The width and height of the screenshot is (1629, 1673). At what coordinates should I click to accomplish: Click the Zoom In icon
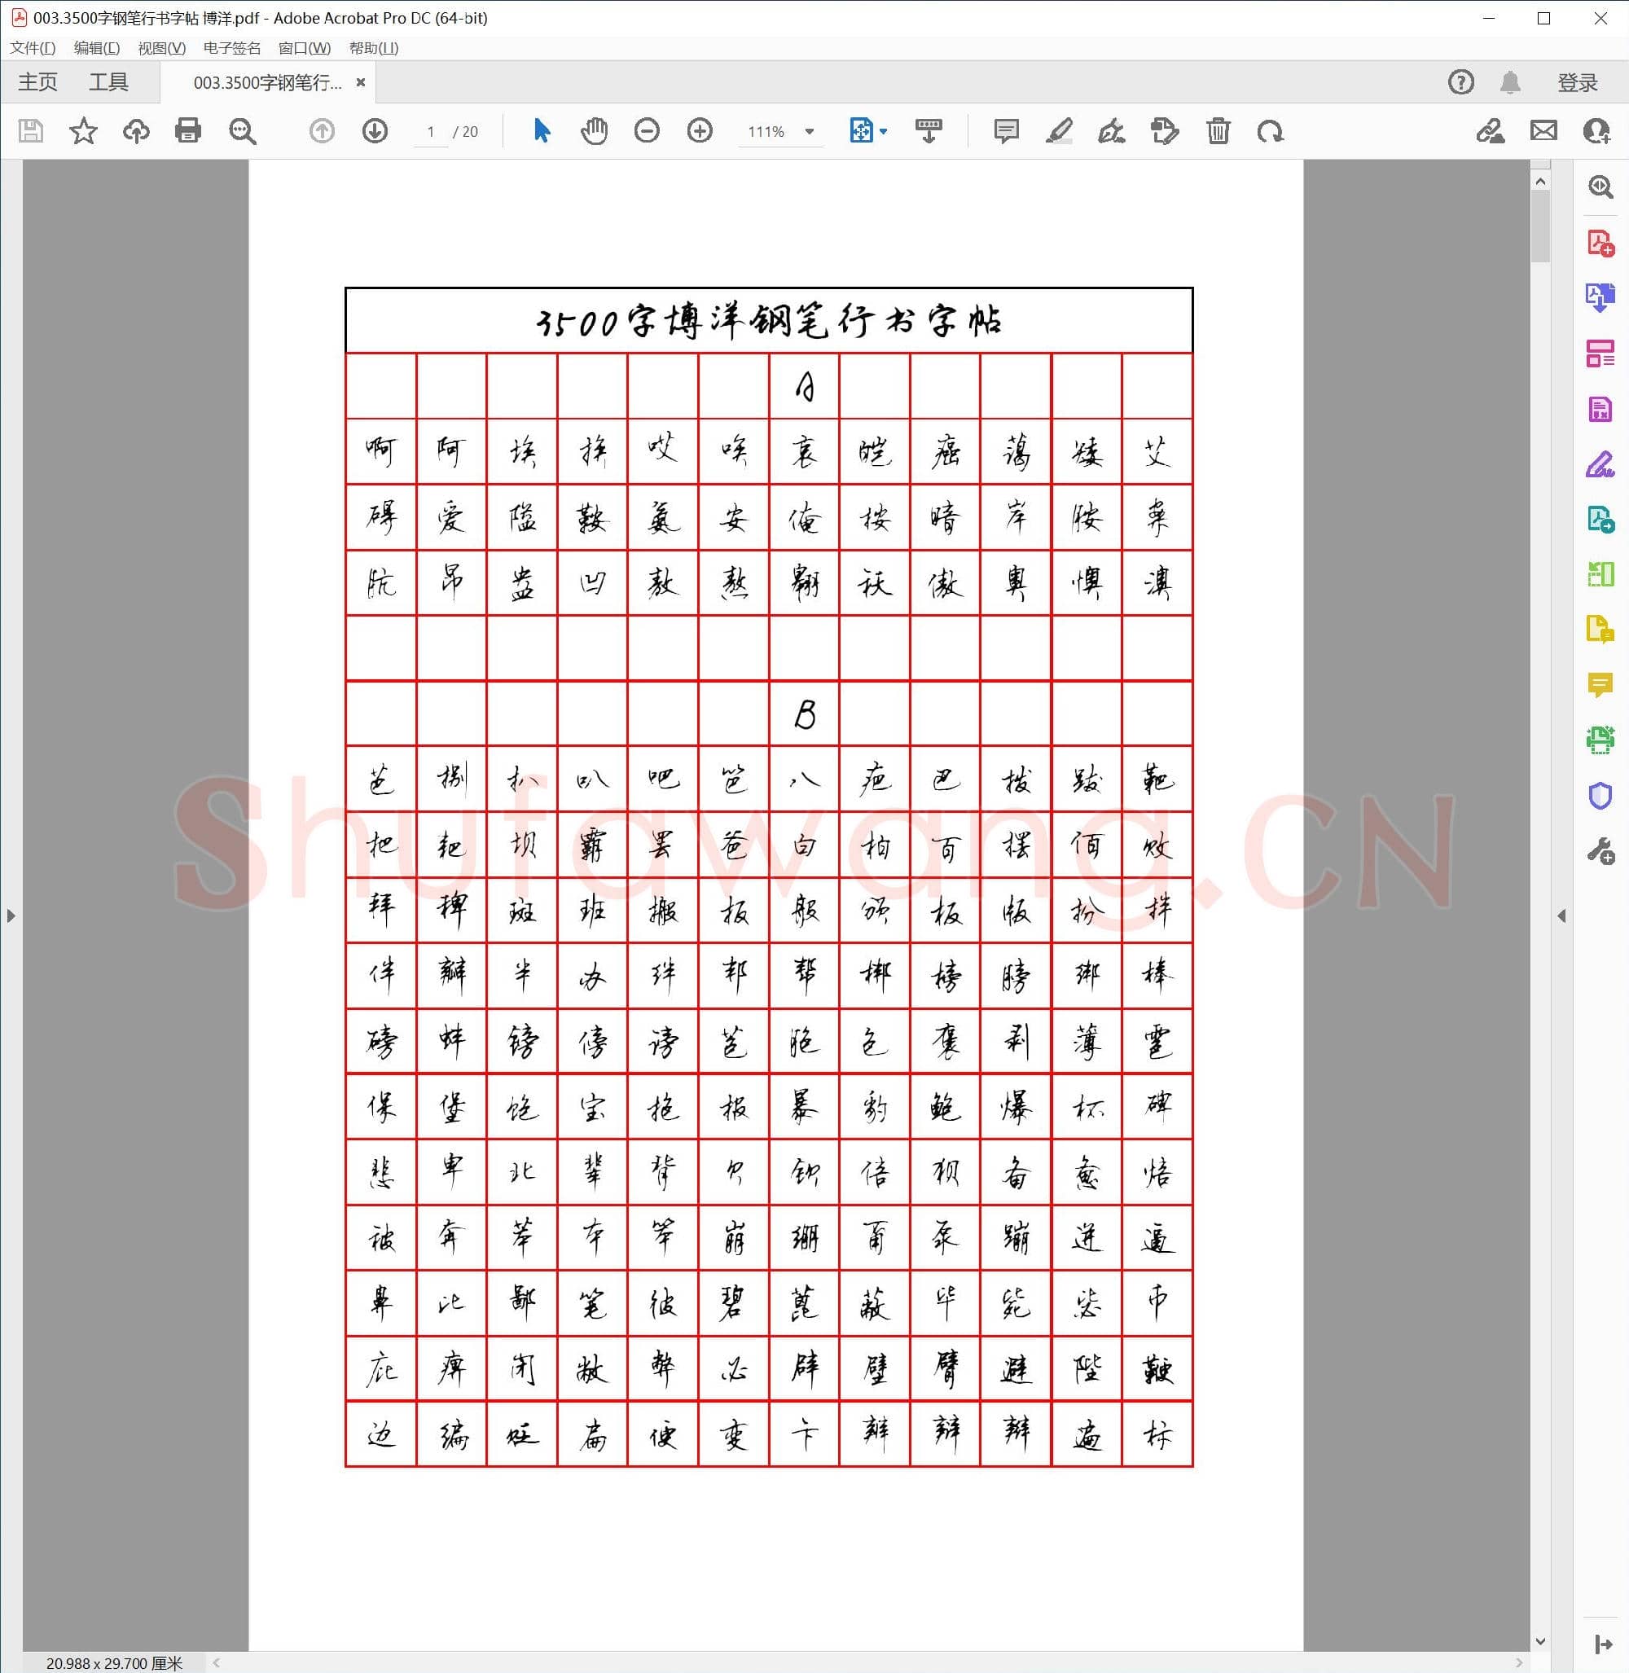(699, 131)
